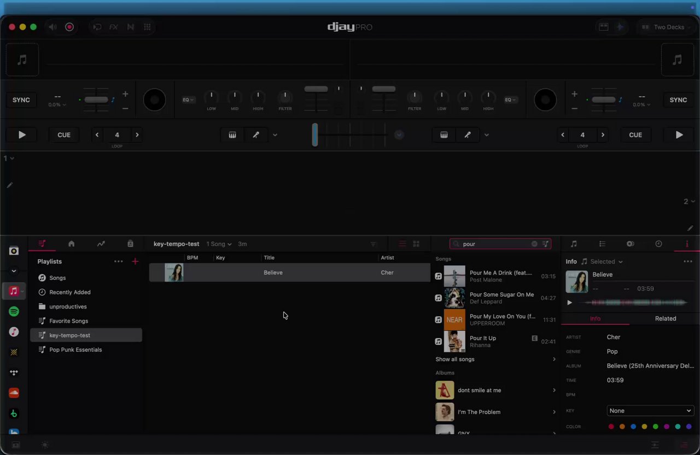Switch the library to grid view
The width and height of the screenshot is (700, 455).
[416, 244]
